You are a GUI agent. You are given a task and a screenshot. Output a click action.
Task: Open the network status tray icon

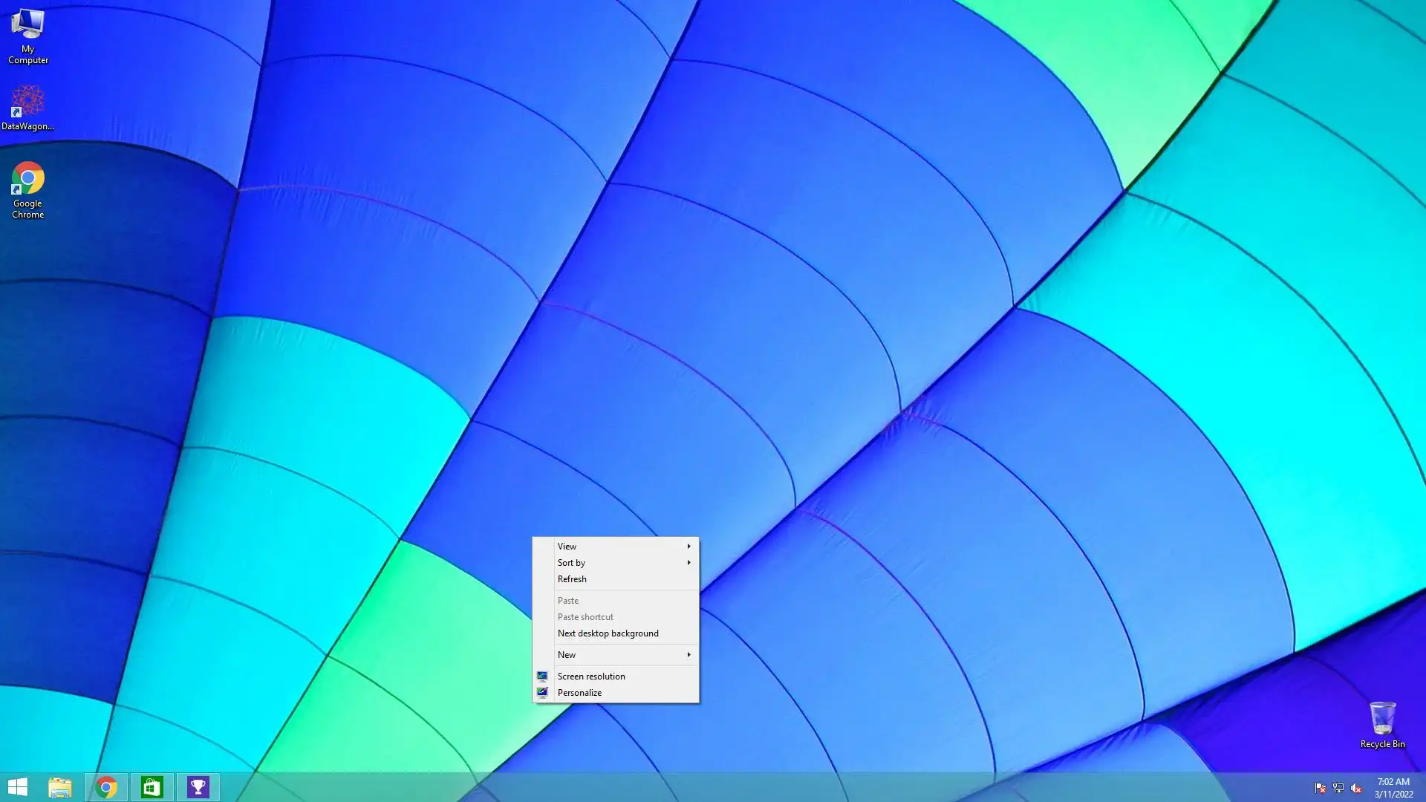(1338, 788)
